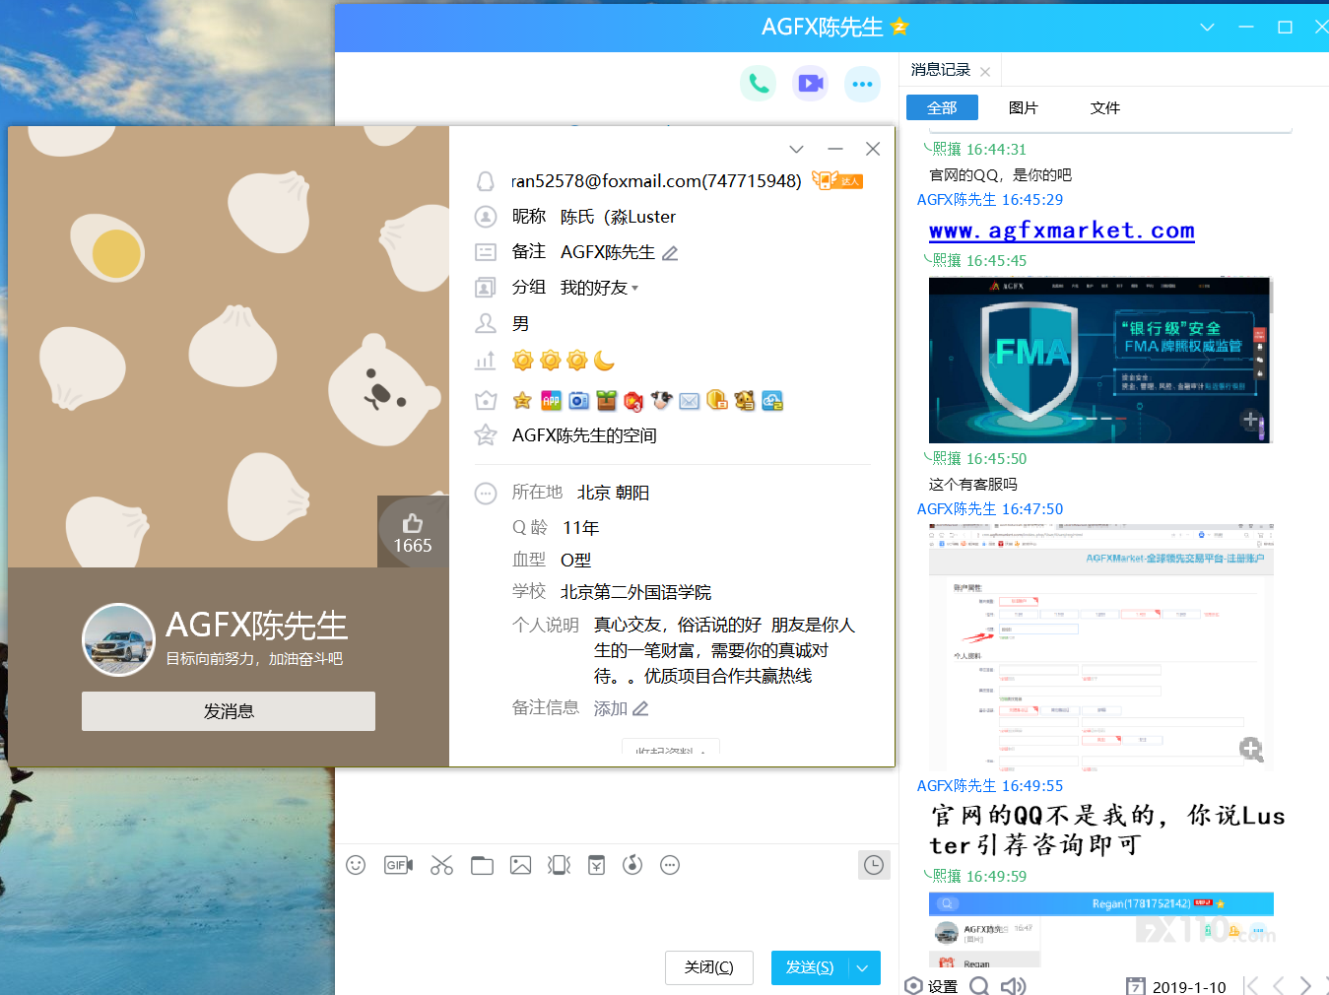This screenshot has height=995, width=1329.
Task: Go to the previous page of message history
Action: tap(1278, 985)
